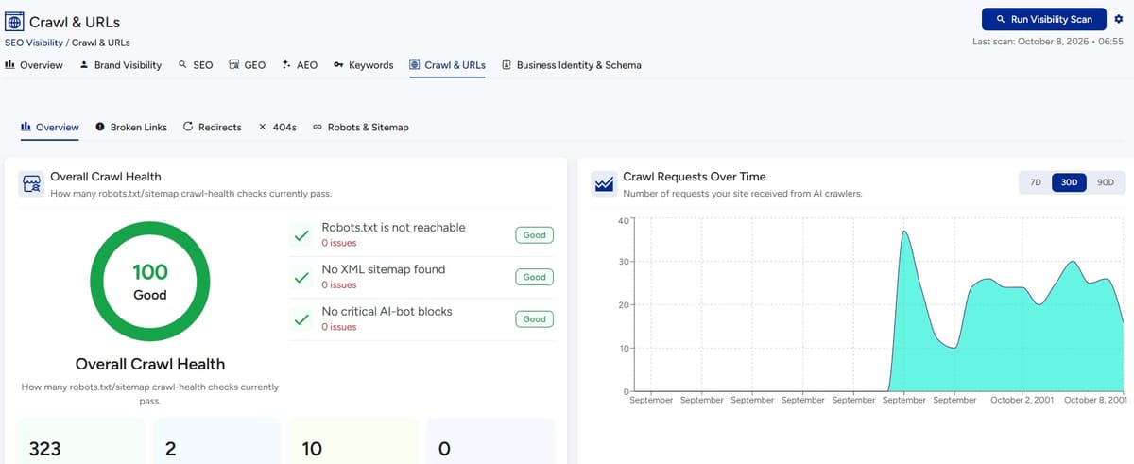Click the stat card showing 323
Screen dimensions: 1134x464
(x=80, y=440)
